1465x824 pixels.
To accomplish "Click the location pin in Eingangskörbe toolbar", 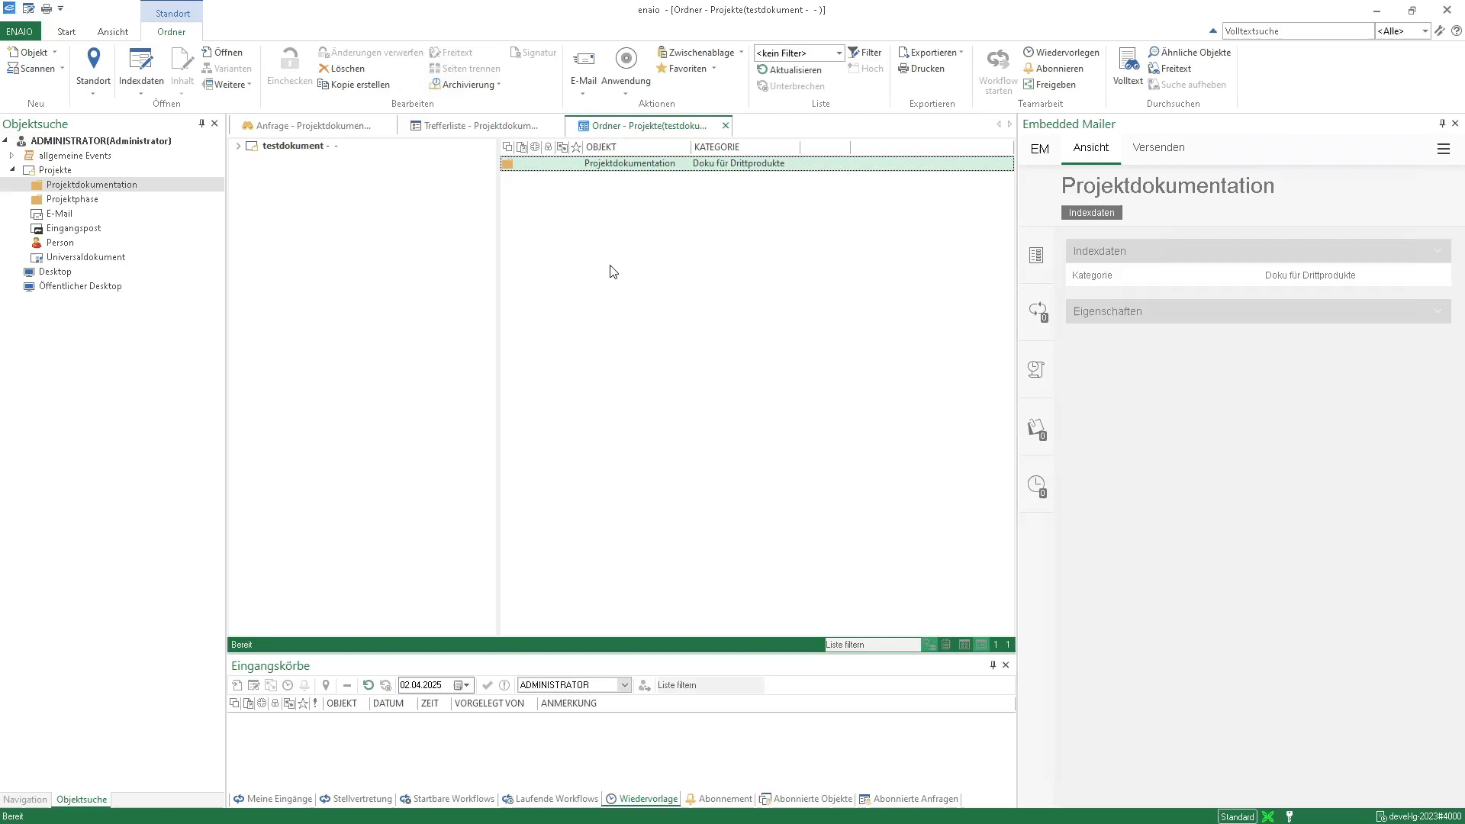I will [326, 685].
